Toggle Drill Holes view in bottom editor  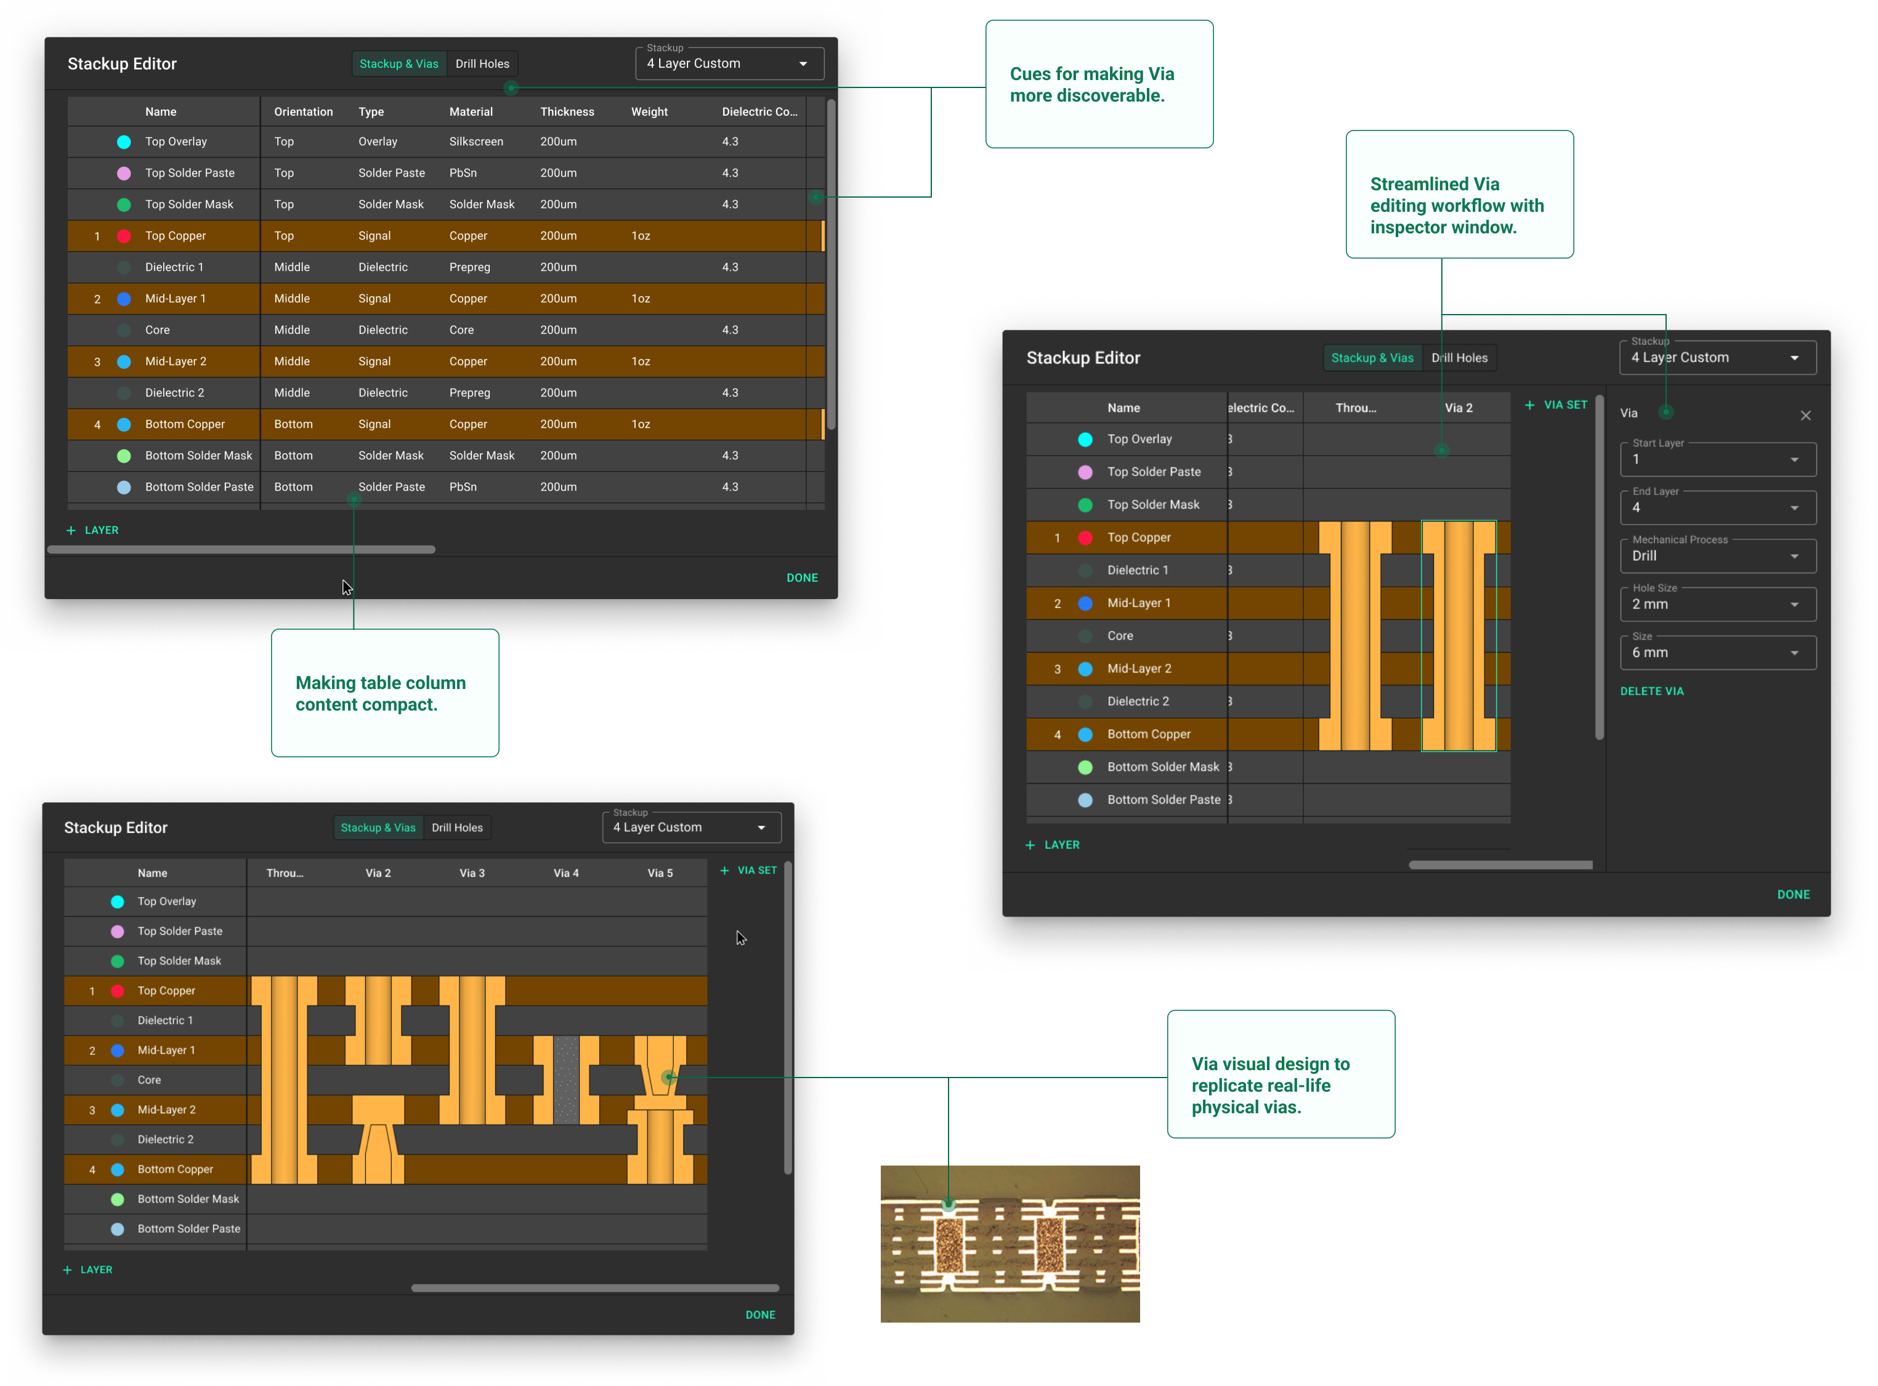click(x=457, y=828)
